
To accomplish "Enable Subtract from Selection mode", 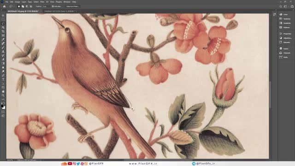I will (27, 6).
